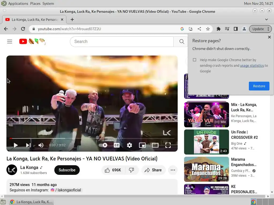
Task: Close the La Konga tab
Action: 62,19
